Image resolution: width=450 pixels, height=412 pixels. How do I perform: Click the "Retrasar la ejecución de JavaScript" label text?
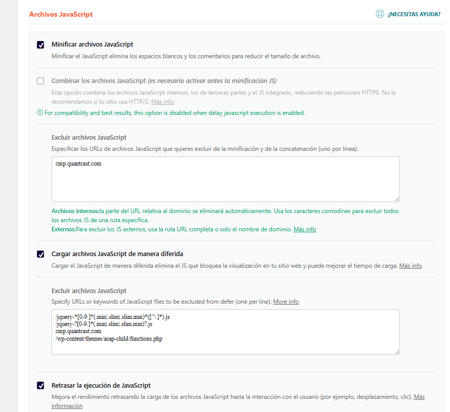point(101,386)
